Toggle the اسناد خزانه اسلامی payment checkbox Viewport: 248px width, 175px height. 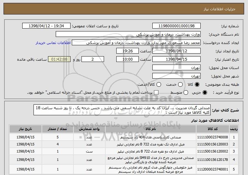click(156, 92)
